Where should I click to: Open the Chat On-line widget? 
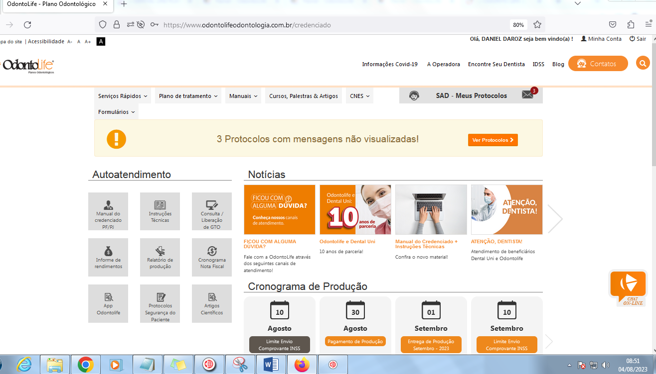coord(628,288)
